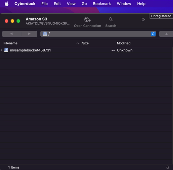Go up to parent folder arrow
The width and height of the screenshot is (173, 170).
point(166,34)
